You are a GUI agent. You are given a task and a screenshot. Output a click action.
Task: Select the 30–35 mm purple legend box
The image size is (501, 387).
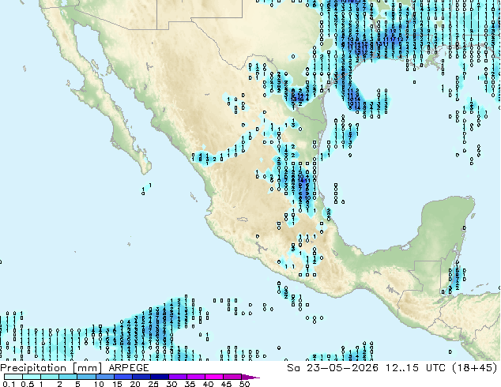(x=178, y=377)
